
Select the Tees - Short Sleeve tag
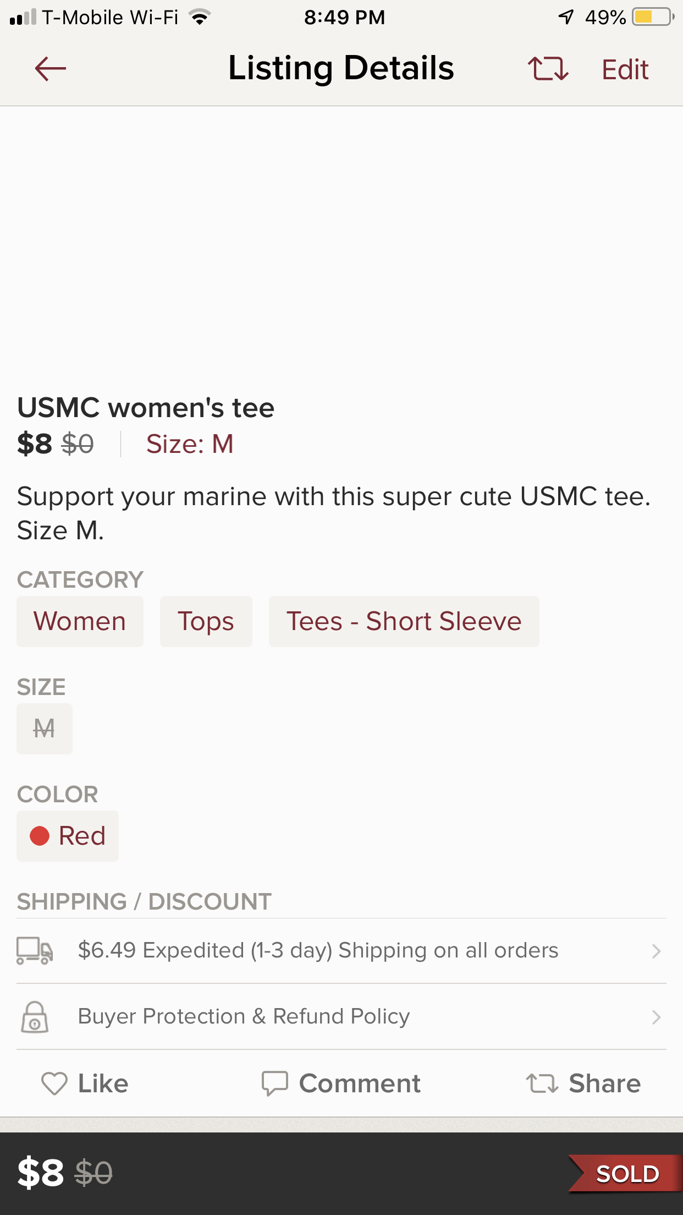click(x=404, y=621)
